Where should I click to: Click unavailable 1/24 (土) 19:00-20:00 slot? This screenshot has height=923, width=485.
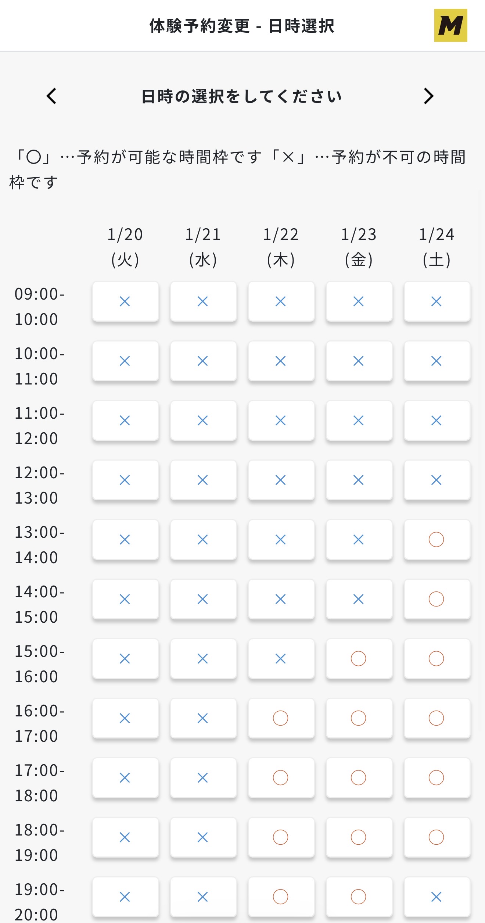436,897
